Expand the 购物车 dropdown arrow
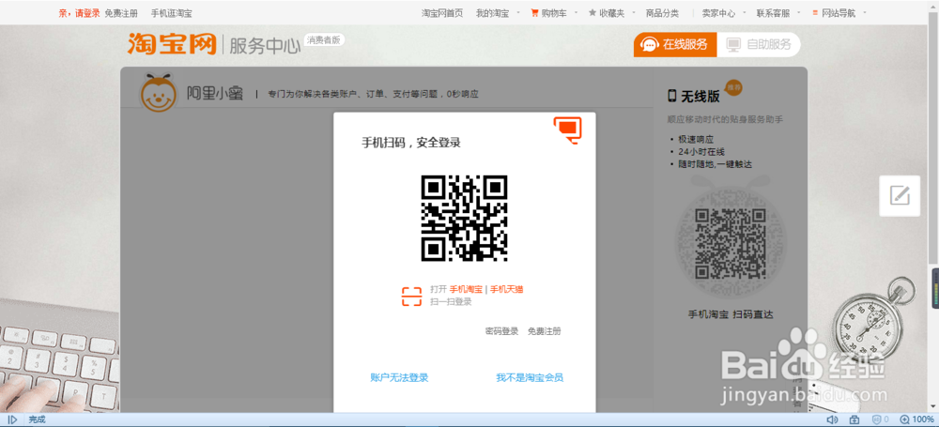The height and width of the screenshot is (427, 939). point(577,12)
